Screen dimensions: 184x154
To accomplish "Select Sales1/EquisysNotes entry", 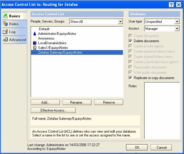I will 77,48.
